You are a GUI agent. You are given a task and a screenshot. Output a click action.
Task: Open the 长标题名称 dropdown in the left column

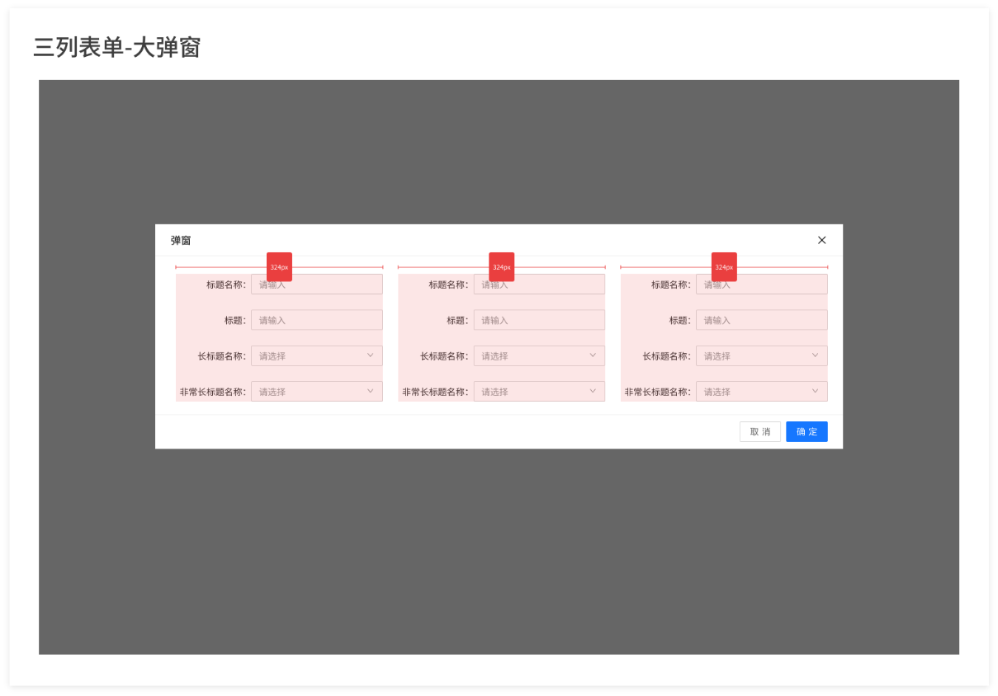click(316, 356)
